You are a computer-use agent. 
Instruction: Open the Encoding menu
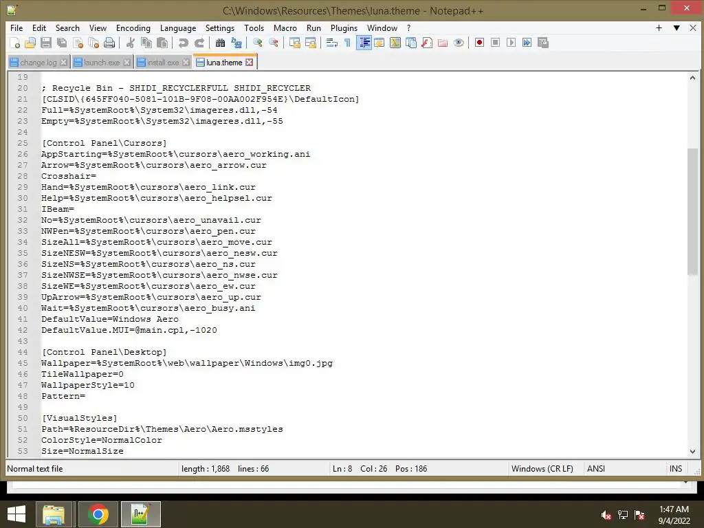click(x=133, y=27)
